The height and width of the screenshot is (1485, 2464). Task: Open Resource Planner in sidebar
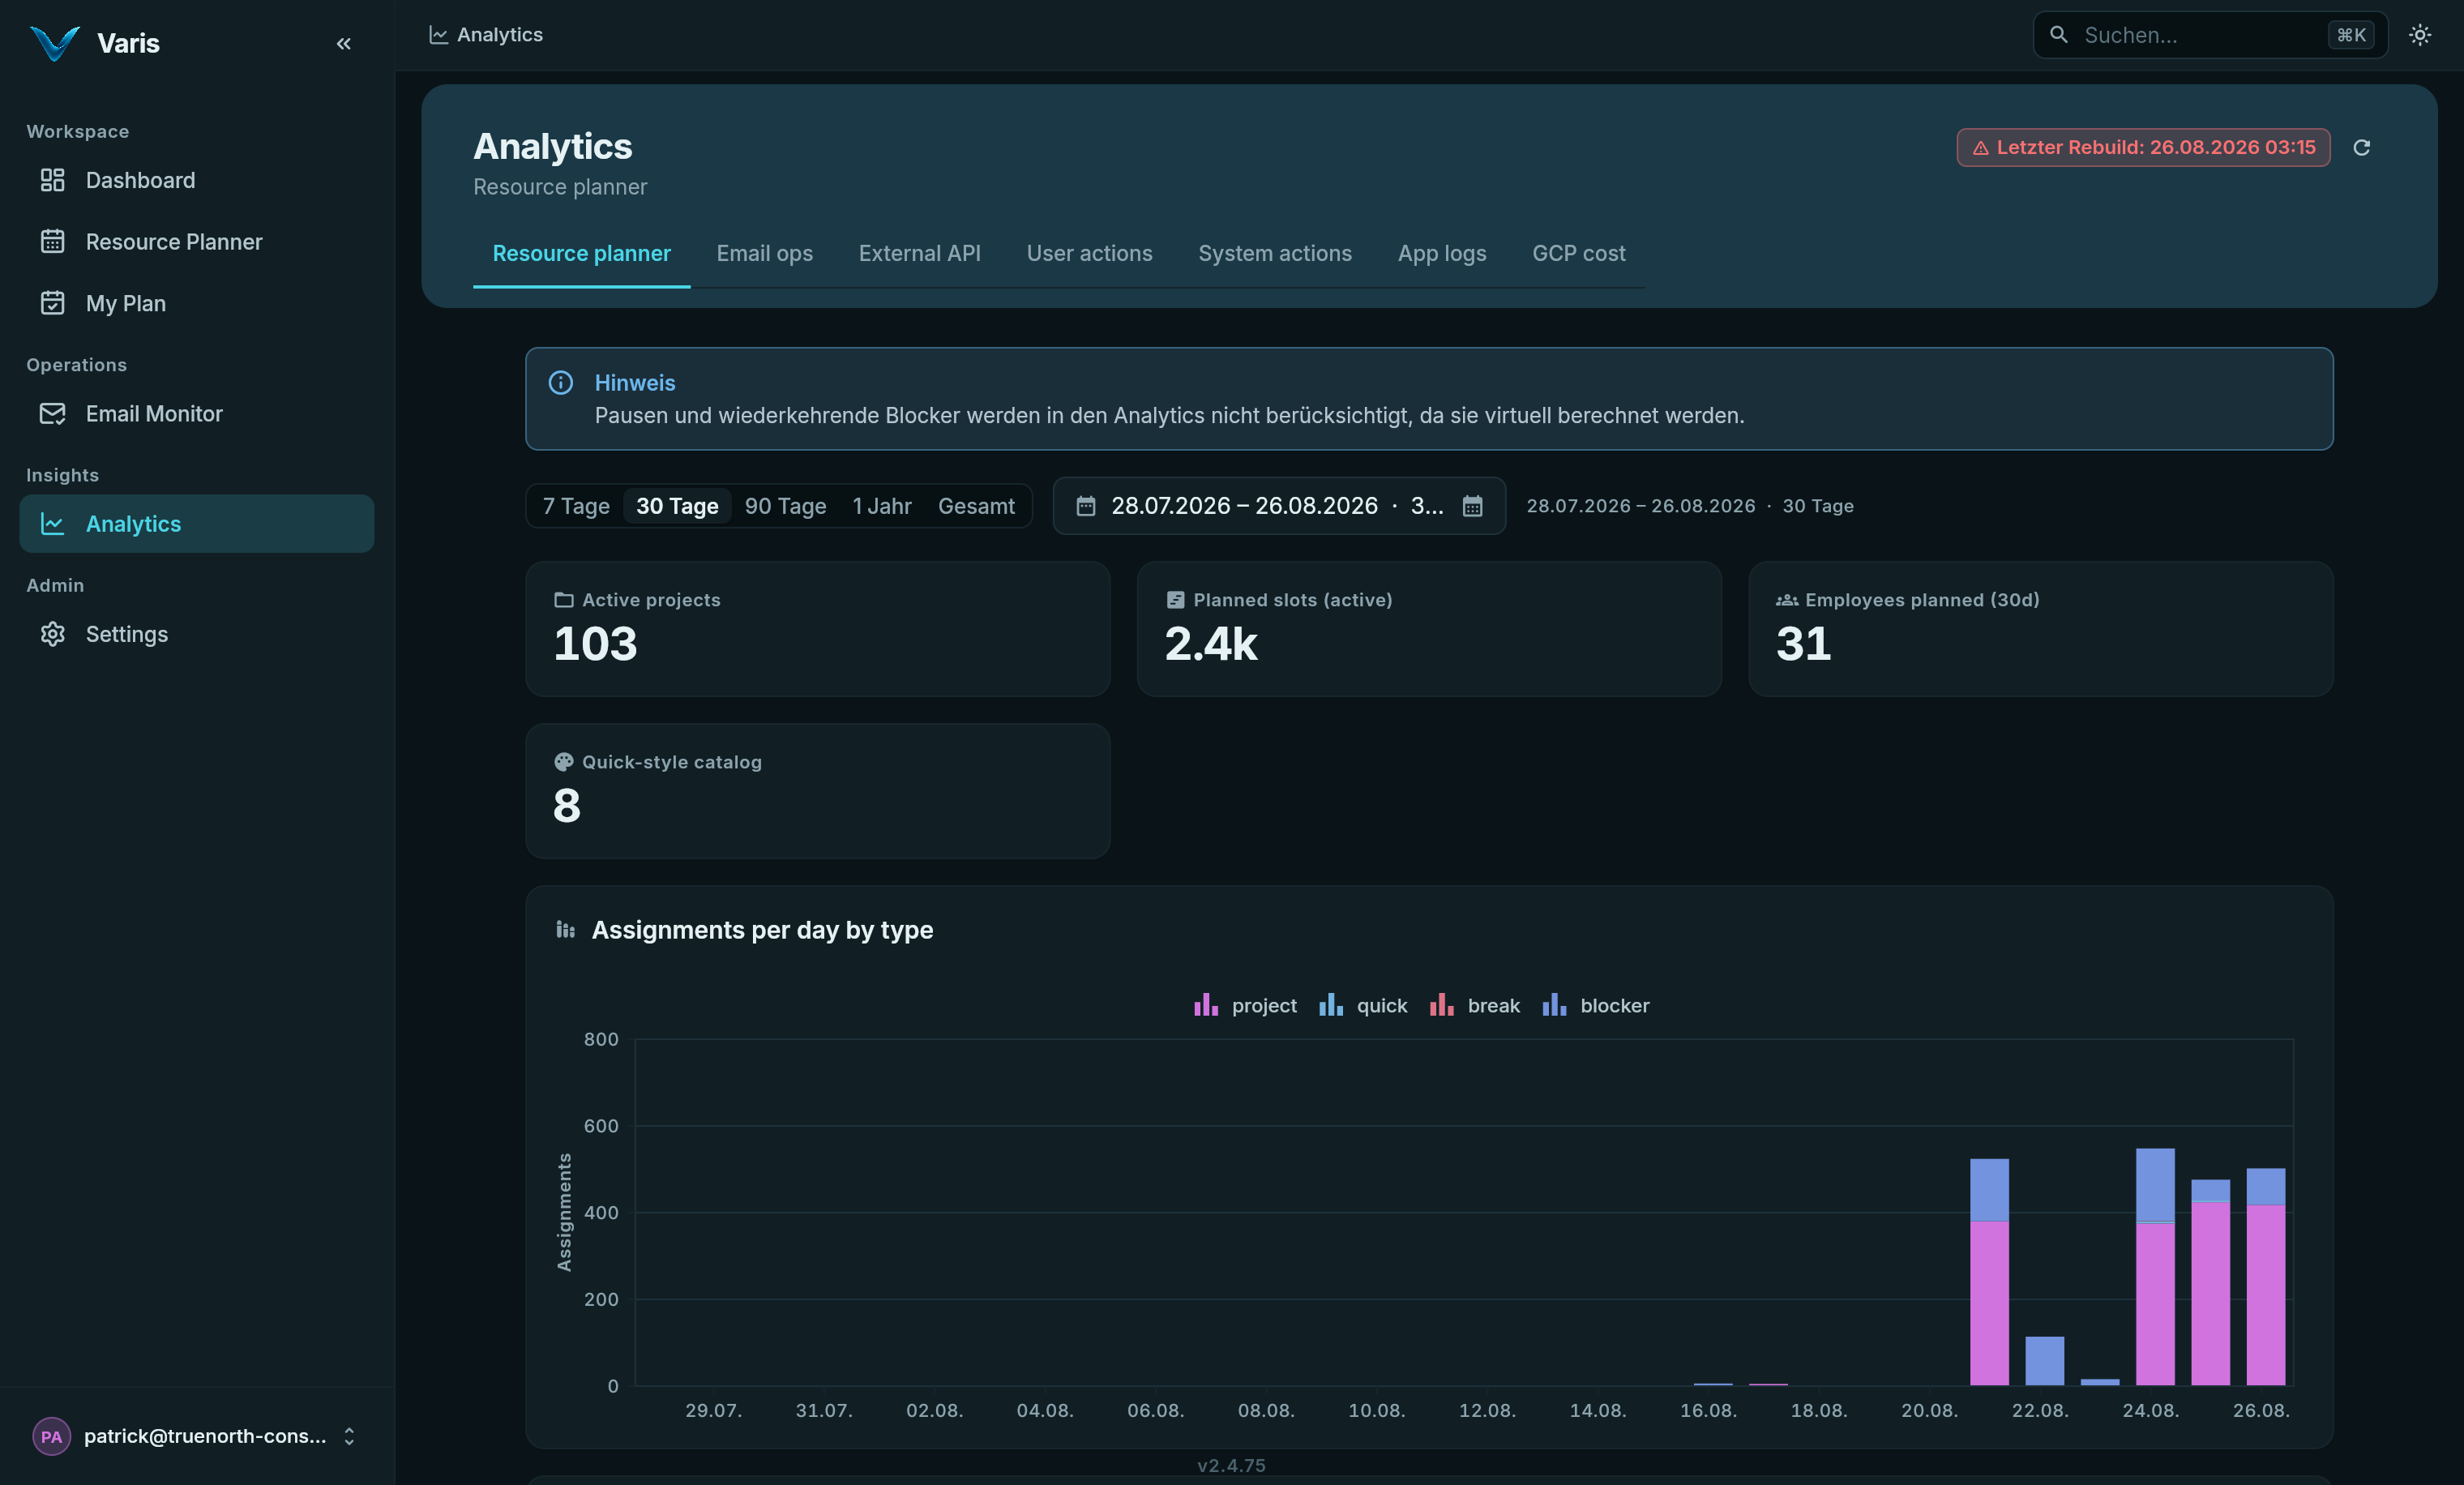click(x=197, y=241)
